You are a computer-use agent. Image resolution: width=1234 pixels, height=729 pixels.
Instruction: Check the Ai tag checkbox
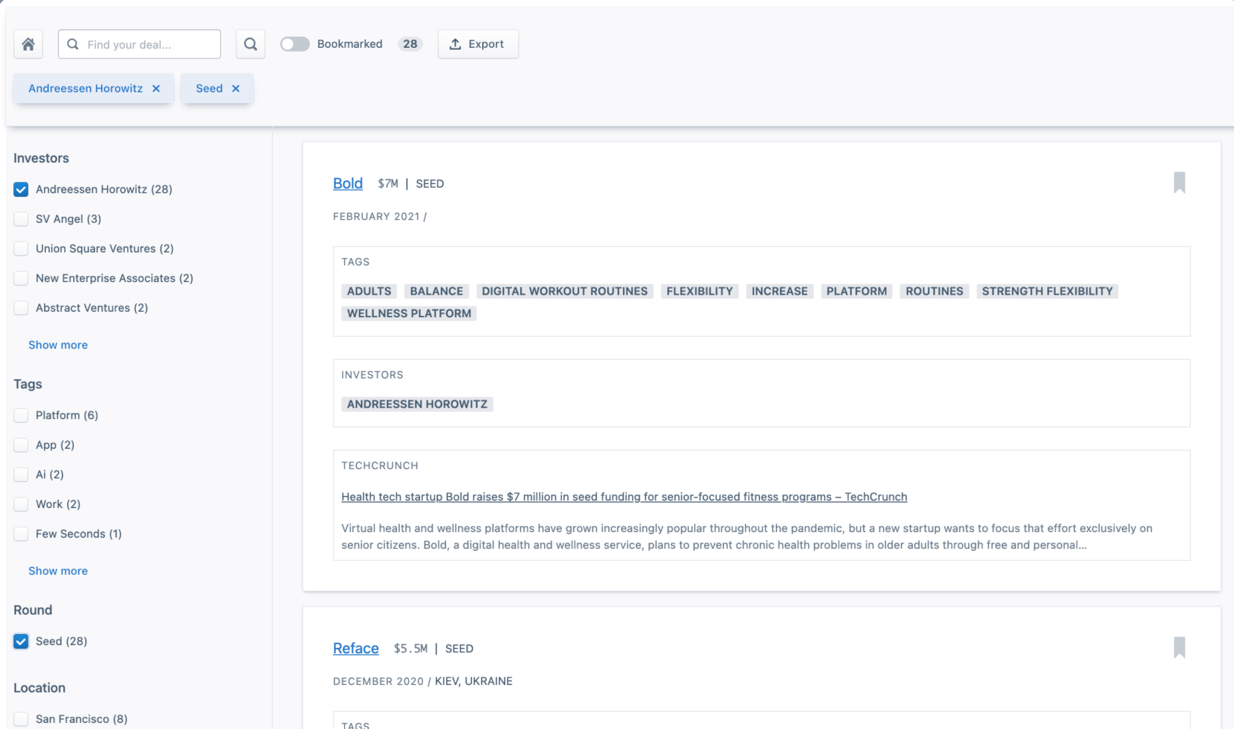pos(21,474)
